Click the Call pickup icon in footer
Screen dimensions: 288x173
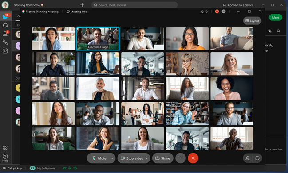tap(4, 168)
